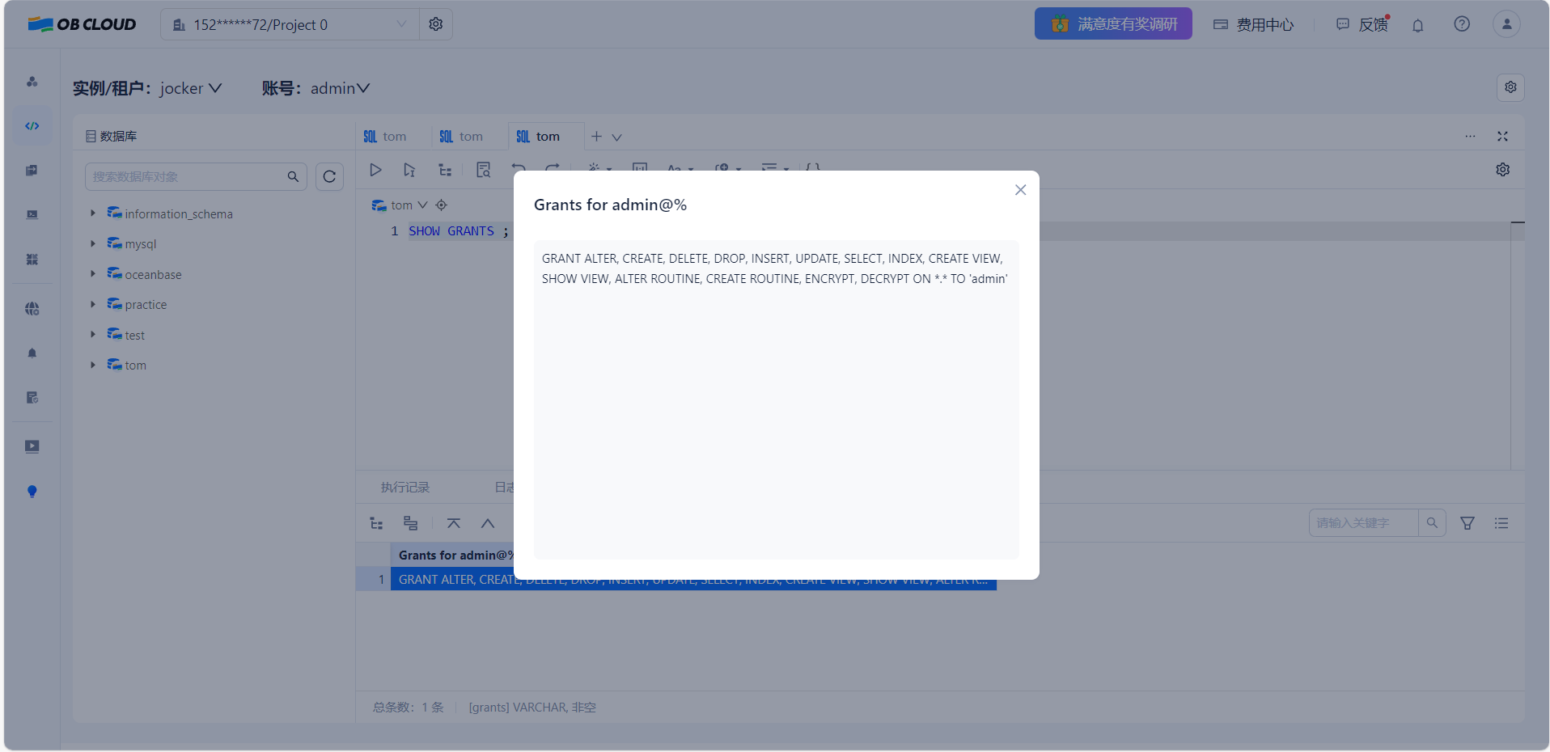Open SQL development sidebar icon
The height and width of the screenshot is (752, 1550).
32,126
